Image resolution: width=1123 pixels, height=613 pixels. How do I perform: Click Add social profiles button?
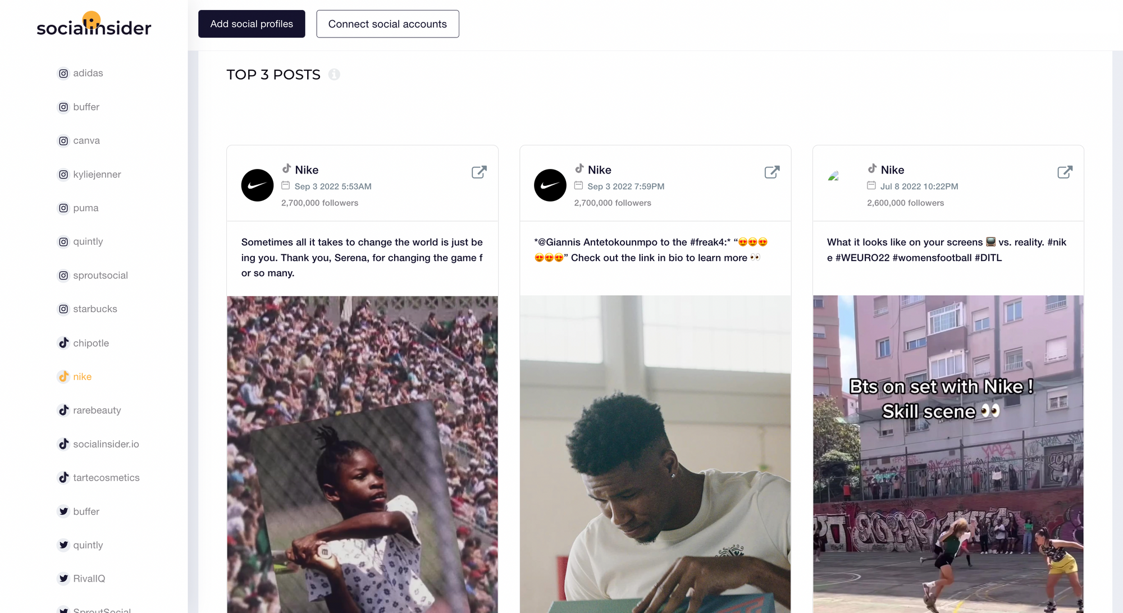click(252, 24)
